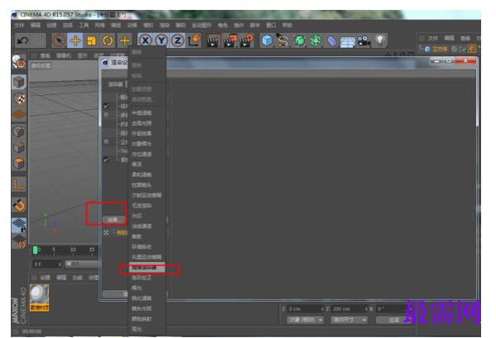This screenshot has width=496, height=338.
Task: Select edges mode cube icon
Action: coord(19,147)
